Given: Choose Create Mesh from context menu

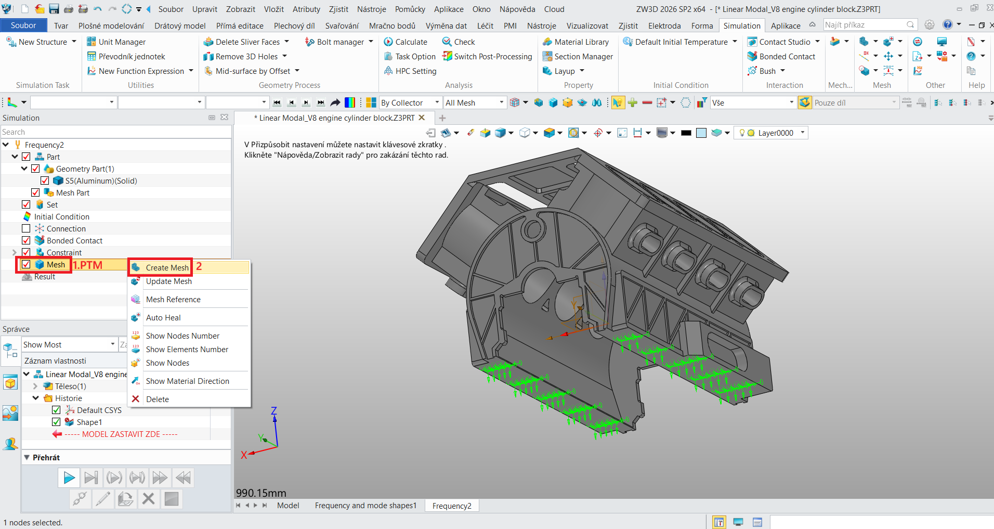Looking at the screenshot, I should coord(167,267).
